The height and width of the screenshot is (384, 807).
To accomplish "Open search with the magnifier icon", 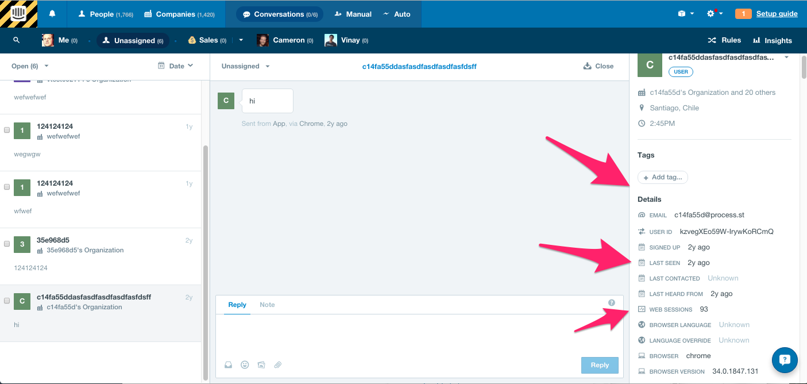I will [x=17, y=40].
